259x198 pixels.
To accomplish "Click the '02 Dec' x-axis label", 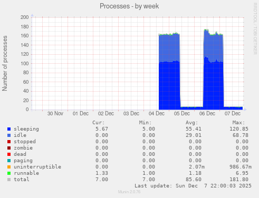I will tap(106, 114).
